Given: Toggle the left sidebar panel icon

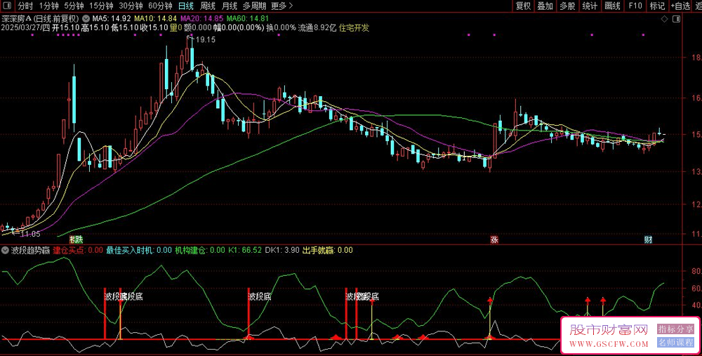Looking at the screenshot, I should [7, 6].
